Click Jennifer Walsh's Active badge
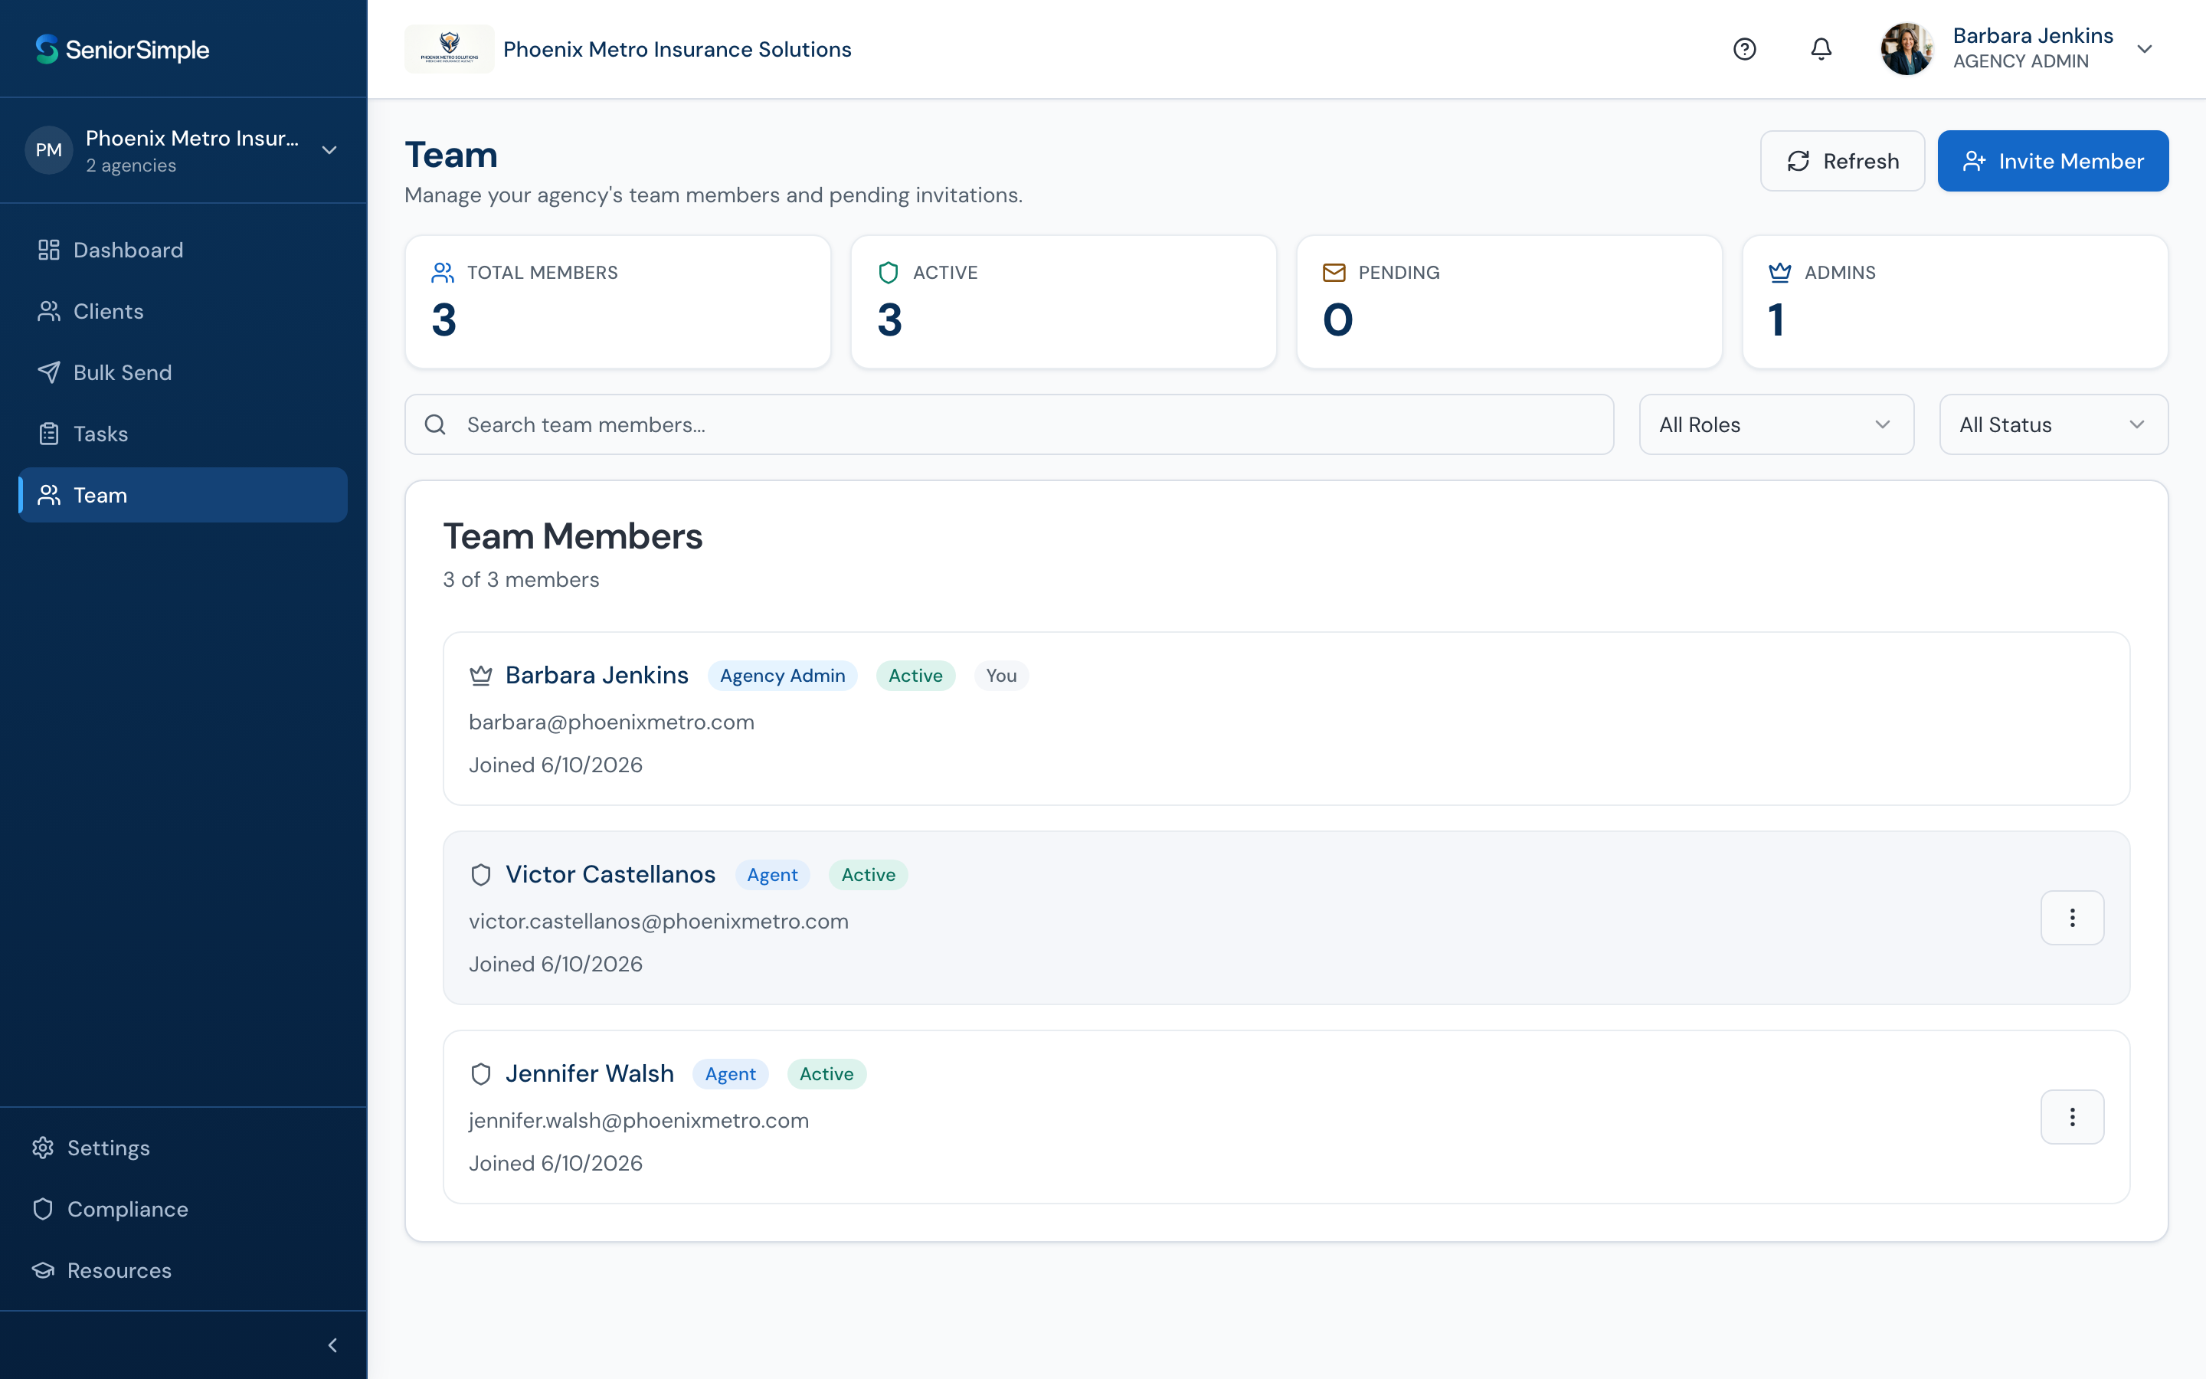The width and height of the screenshot is (2206, 1379). point(826,1073)
